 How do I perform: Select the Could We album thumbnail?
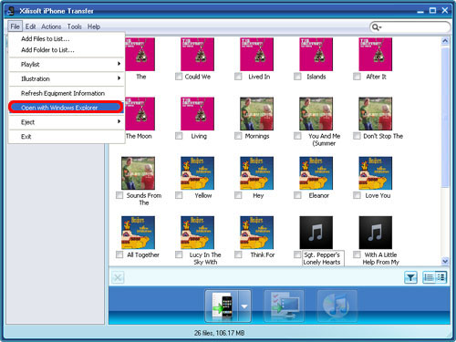click(x=197, y=55)
